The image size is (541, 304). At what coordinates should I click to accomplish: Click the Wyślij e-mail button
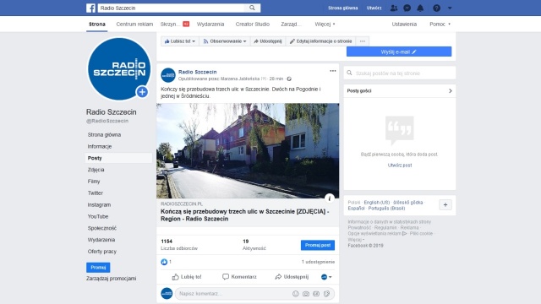(x=399, y=52)
